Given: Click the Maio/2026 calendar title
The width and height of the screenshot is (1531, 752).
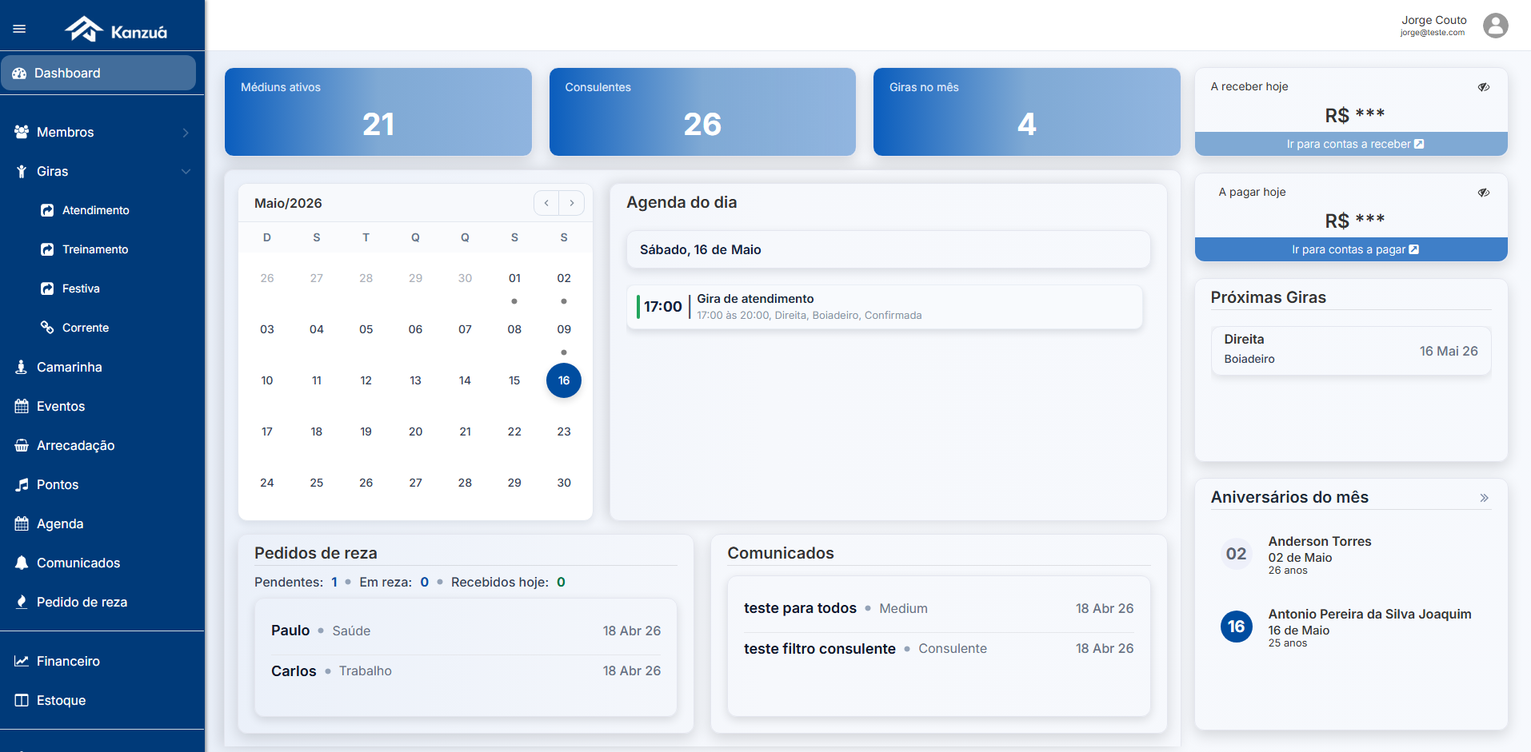Looking at the screenshot, I should tap(288, 203).
